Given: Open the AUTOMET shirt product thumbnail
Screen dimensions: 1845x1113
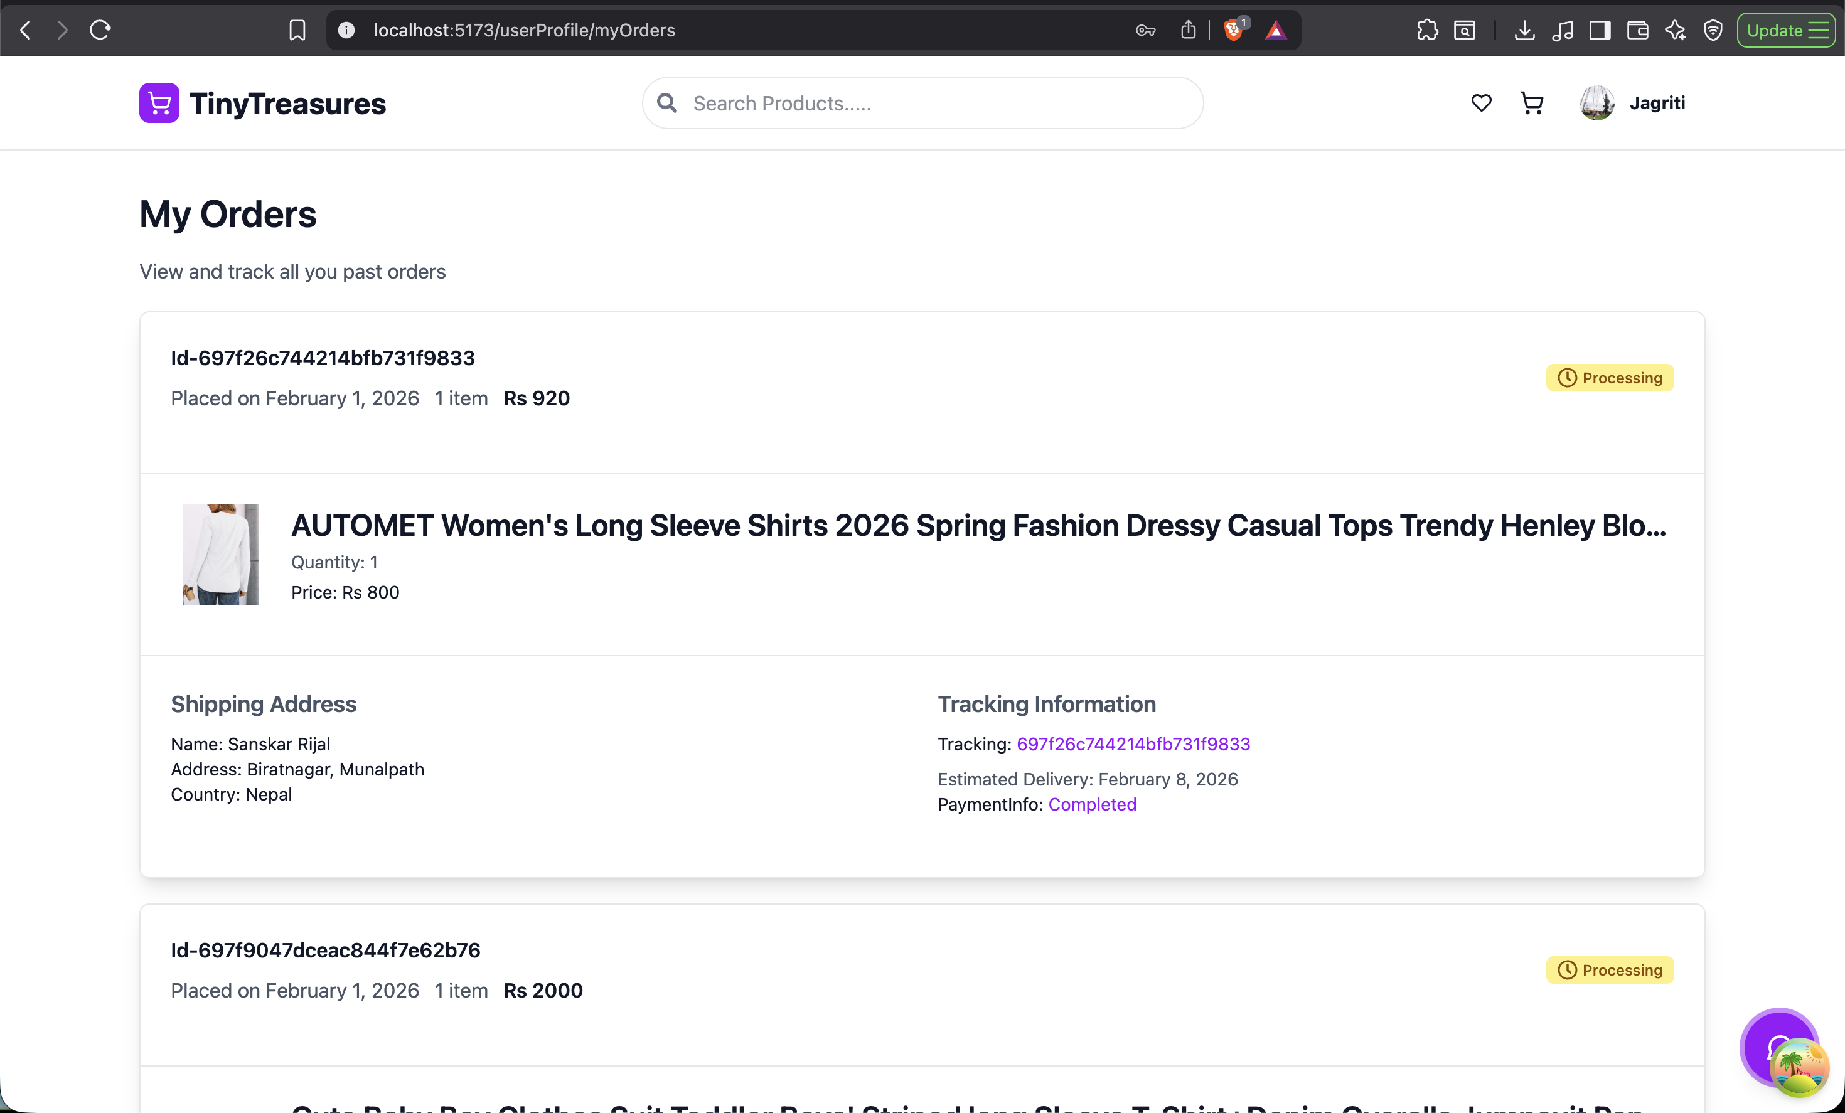Looking at the screenshot, I should 221,554.
